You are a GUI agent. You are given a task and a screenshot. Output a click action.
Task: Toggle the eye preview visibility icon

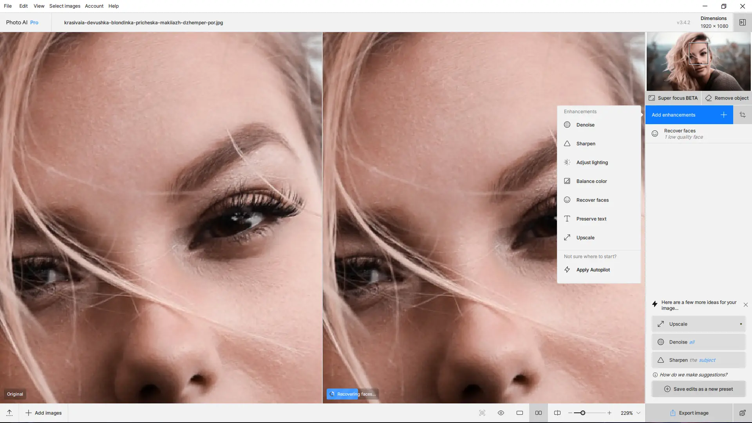pos(501,413)
